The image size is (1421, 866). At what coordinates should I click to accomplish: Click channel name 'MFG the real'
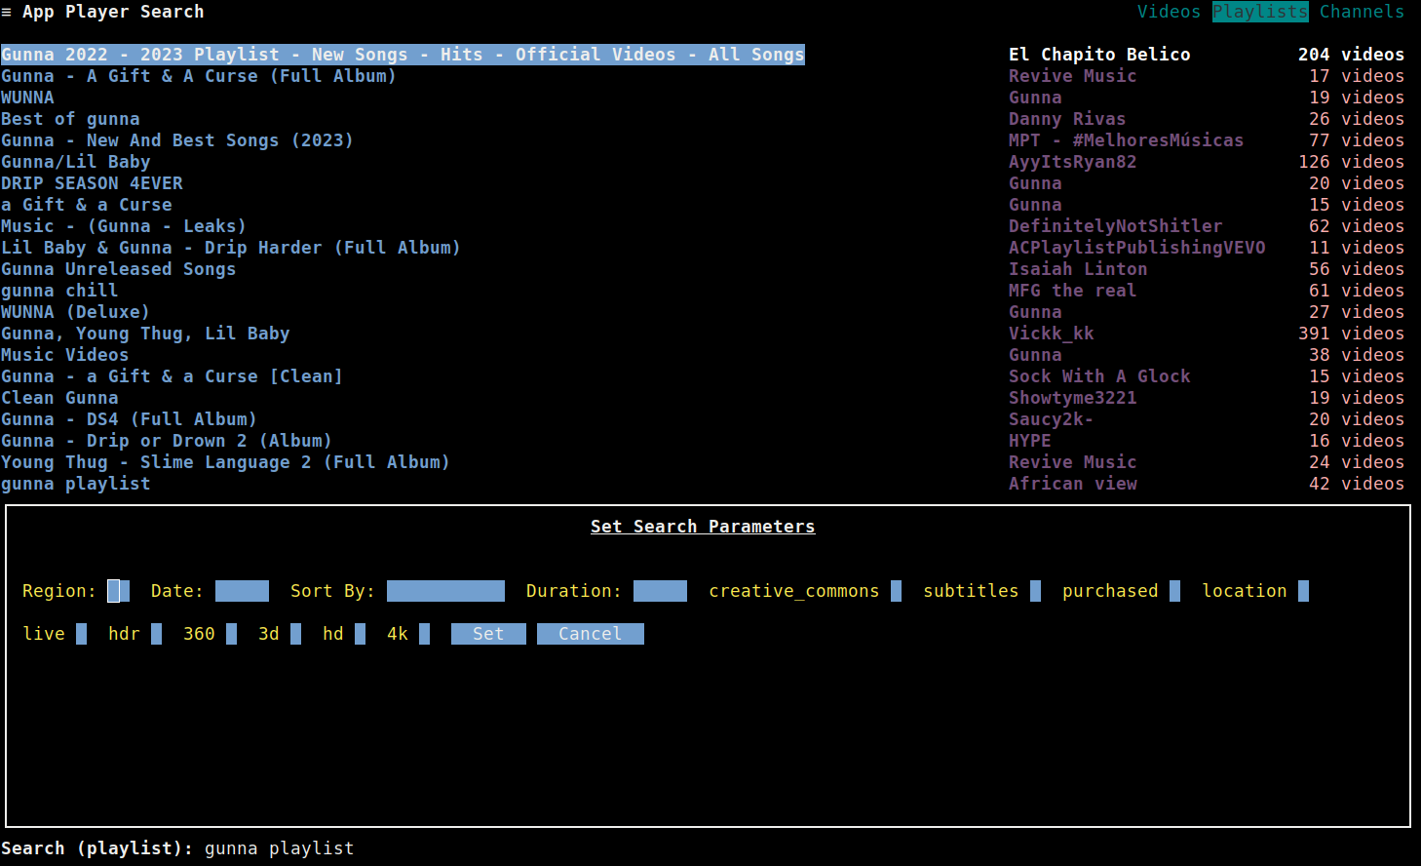click(x=1073, y=291)
